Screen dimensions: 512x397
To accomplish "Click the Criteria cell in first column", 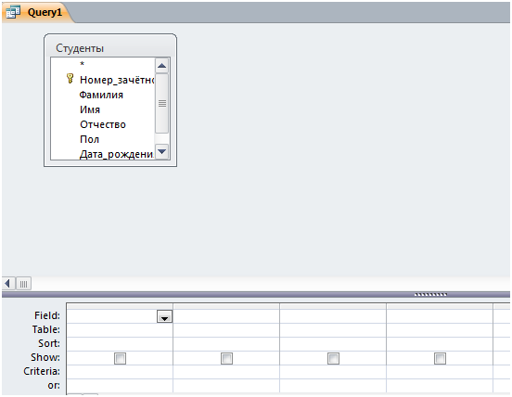I will (x=120, y=372).
